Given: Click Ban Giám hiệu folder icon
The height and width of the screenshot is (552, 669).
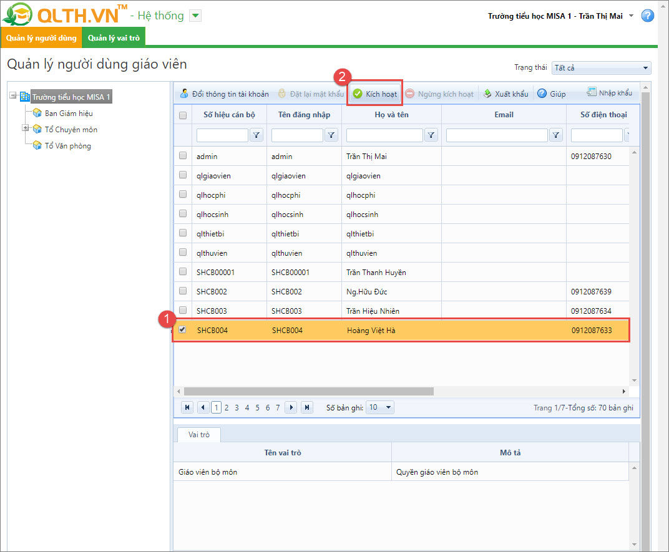Looking at the screenshot, I should (37, 113).
